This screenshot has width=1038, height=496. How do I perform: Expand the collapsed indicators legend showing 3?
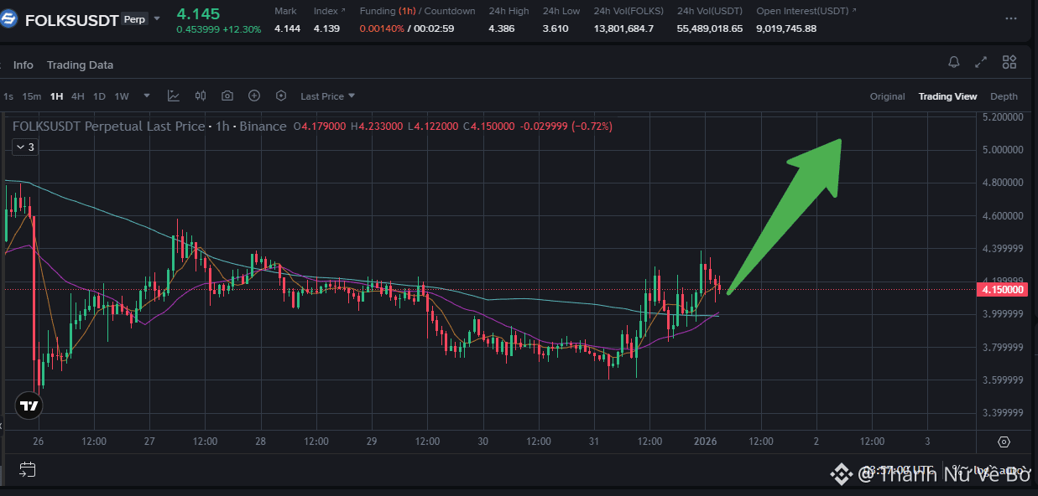24,147
